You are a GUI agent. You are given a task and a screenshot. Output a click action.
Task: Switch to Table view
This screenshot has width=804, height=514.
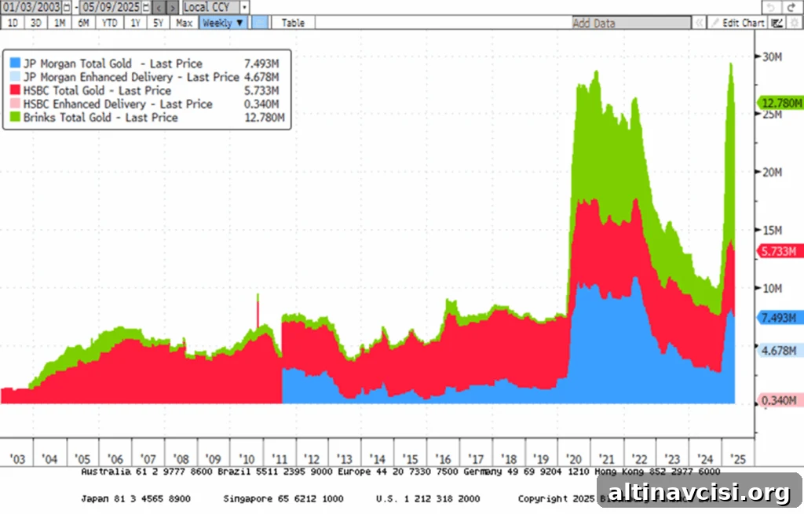(293, 23)
